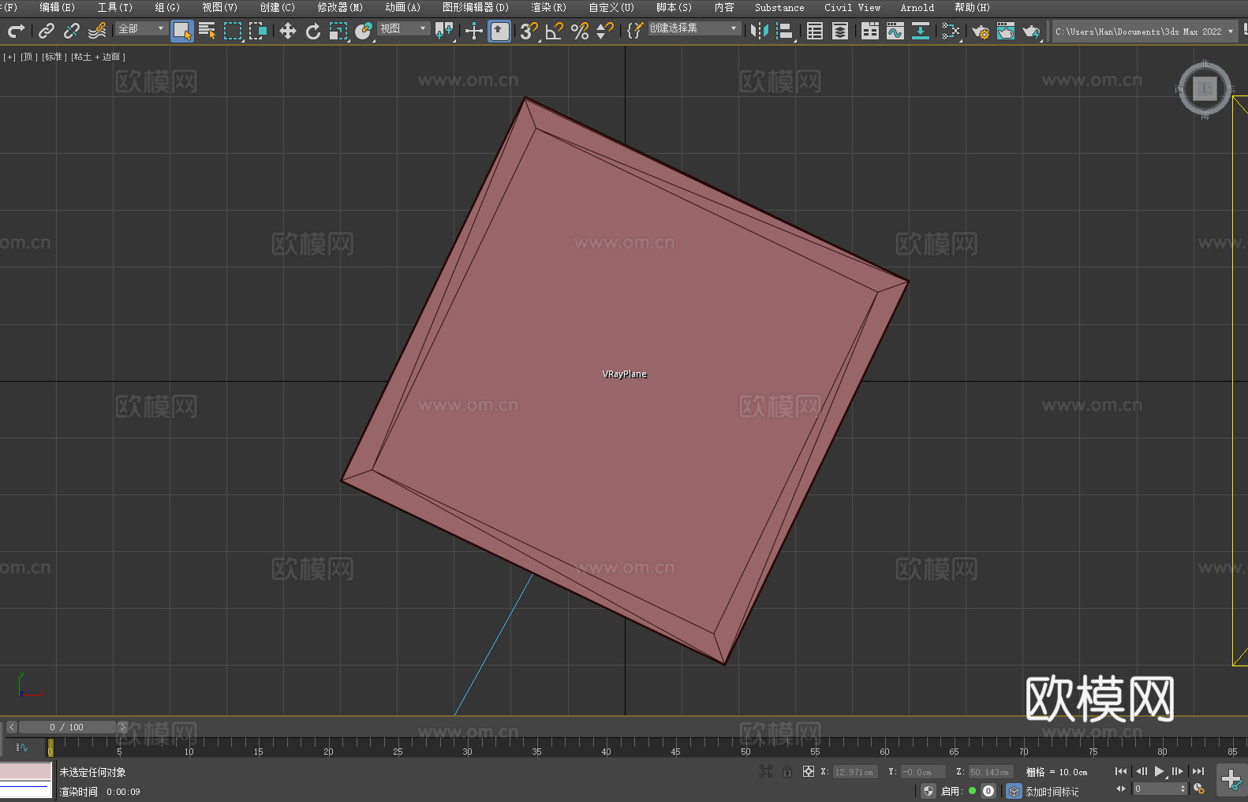
Task: Activate the Select Object tool
Action: (182, 31)
